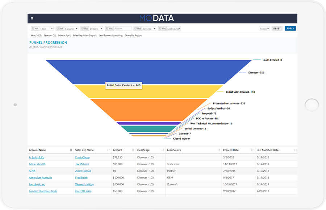The height and width of the screenshot is (210, 326).
Task: Toggle the Not checkbox for Year filter
Action: [33, 28]
